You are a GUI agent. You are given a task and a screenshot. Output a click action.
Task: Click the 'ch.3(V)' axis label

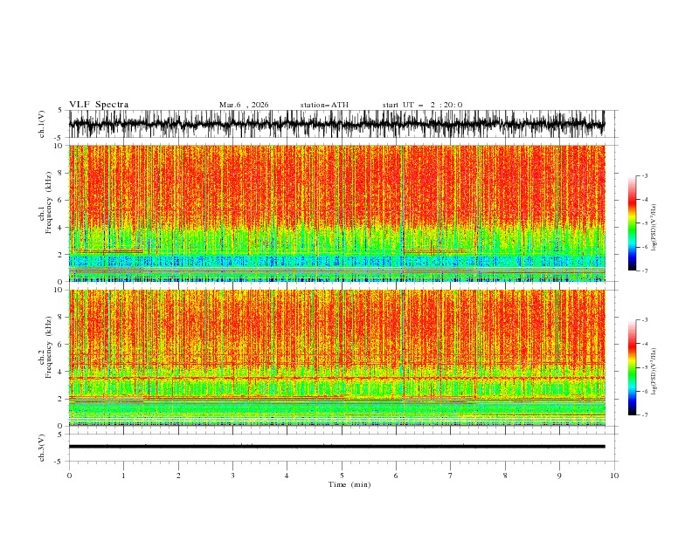42,448
